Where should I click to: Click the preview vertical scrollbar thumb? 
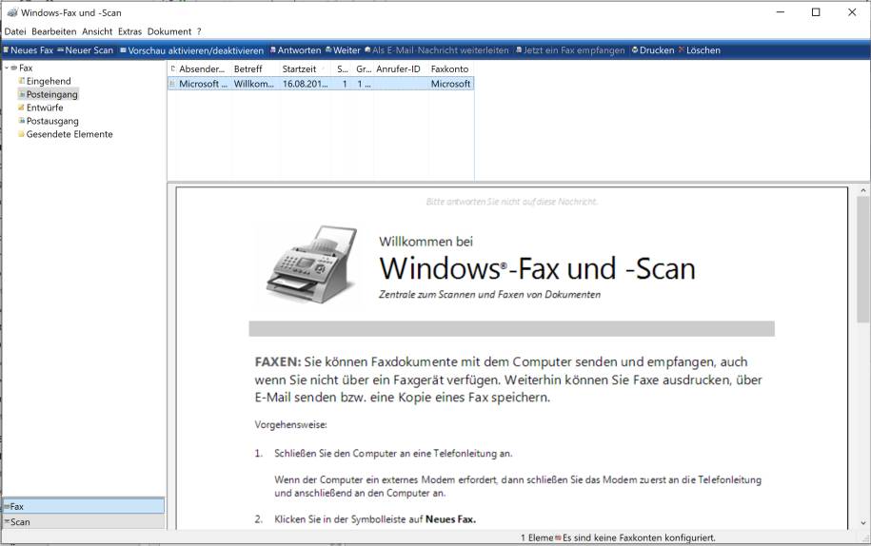pos(863,259)
